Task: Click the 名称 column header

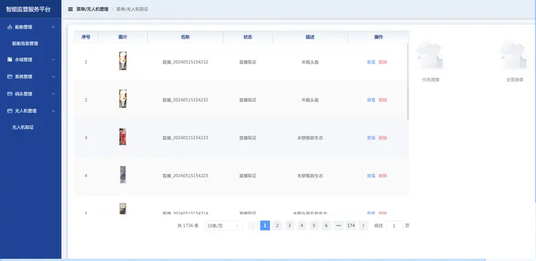Action: pos(186,37)
